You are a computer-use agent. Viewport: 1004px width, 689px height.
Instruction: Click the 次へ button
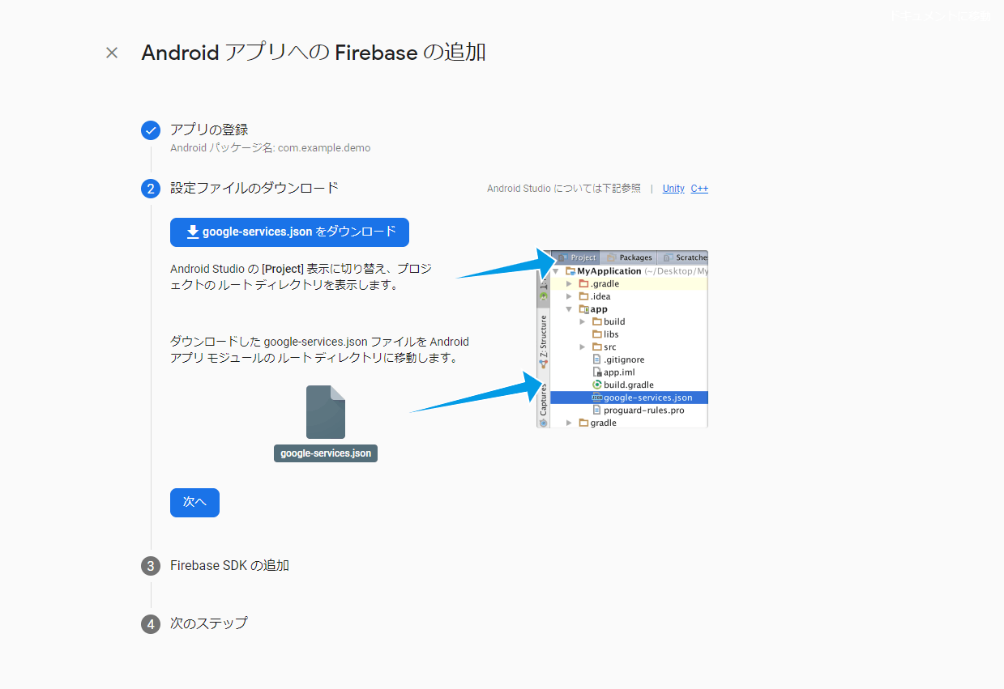[x=194, y=502]
